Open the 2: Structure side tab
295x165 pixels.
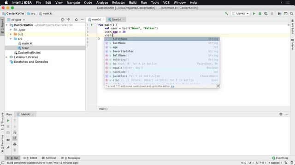pyautogui.click(x=2, y=121)
